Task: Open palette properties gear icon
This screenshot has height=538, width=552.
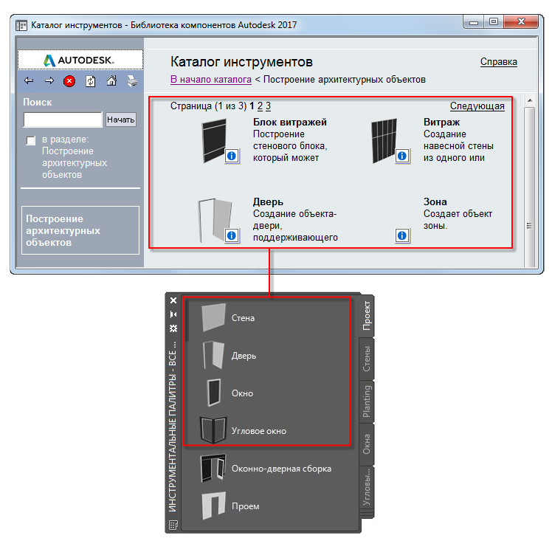Action: click(x=173, y=328)
